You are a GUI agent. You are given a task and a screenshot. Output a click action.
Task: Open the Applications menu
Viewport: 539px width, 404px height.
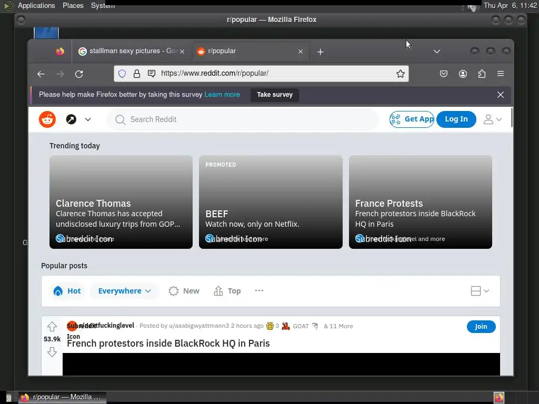click(x=36, y=5)
